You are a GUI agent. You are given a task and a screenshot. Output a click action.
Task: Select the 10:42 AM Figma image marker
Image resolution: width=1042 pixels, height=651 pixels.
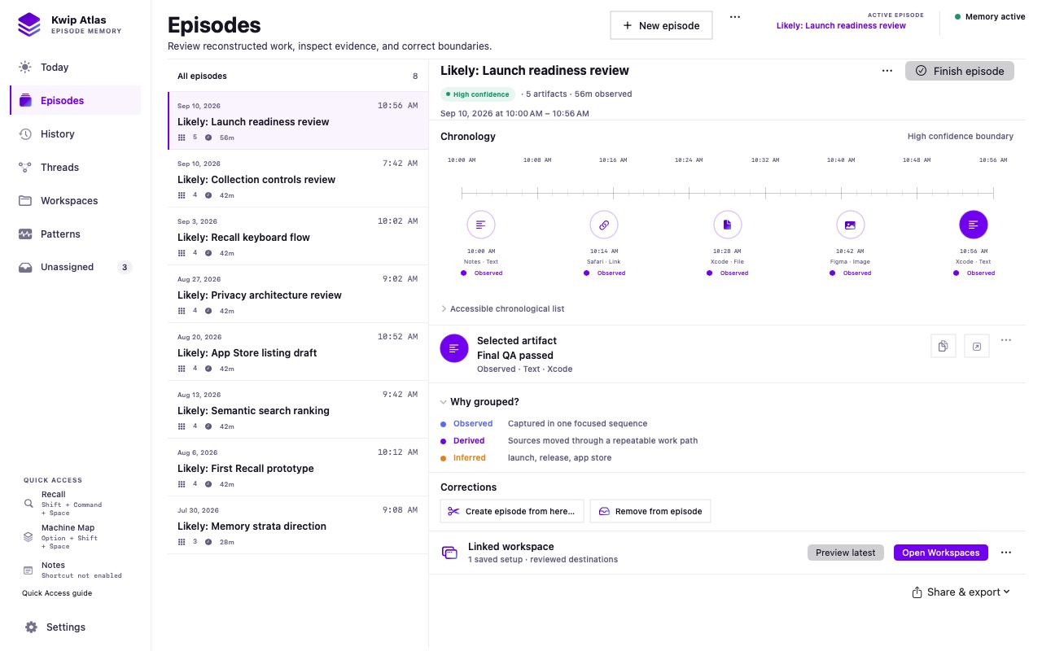(x=850, y=224)
